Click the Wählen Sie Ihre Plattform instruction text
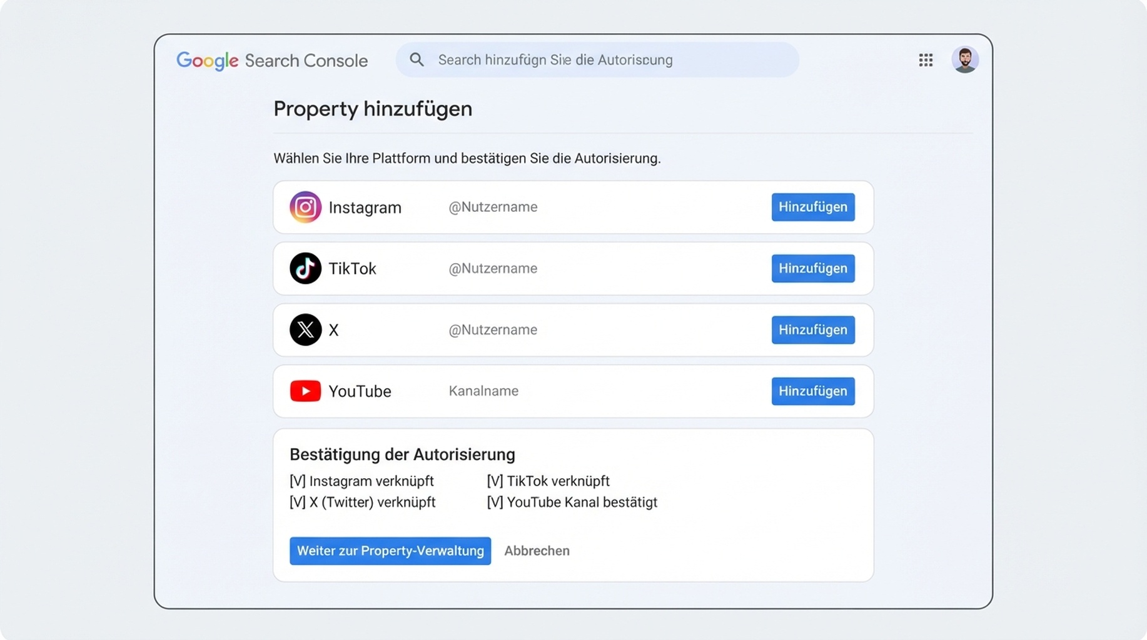 [x=467, y=159]
